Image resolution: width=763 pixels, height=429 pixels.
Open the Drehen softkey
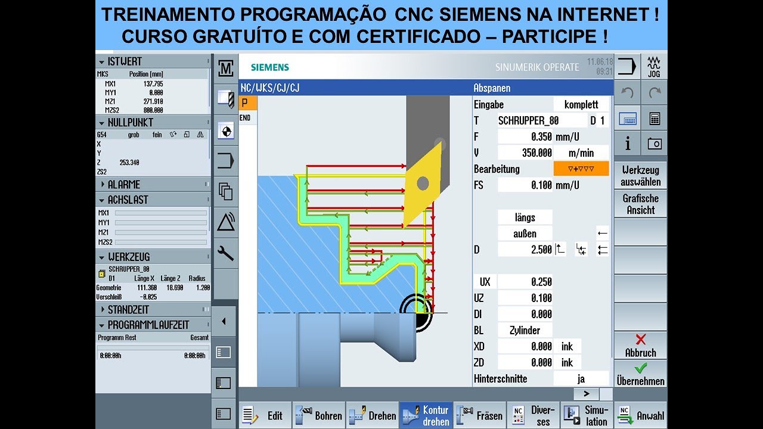pyautogui.click(x=372, y=415)
